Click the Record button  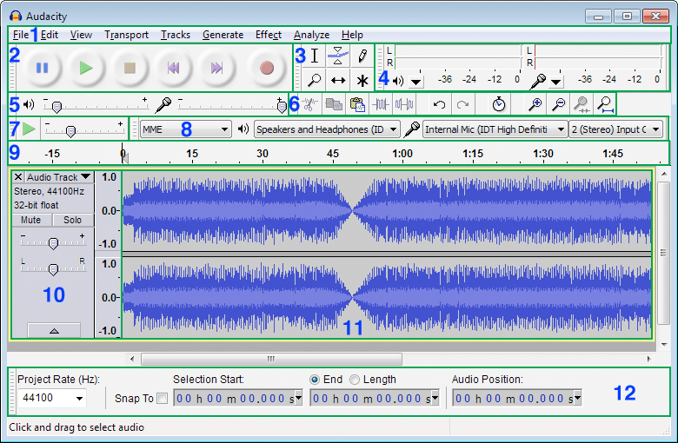click(267, 68)
